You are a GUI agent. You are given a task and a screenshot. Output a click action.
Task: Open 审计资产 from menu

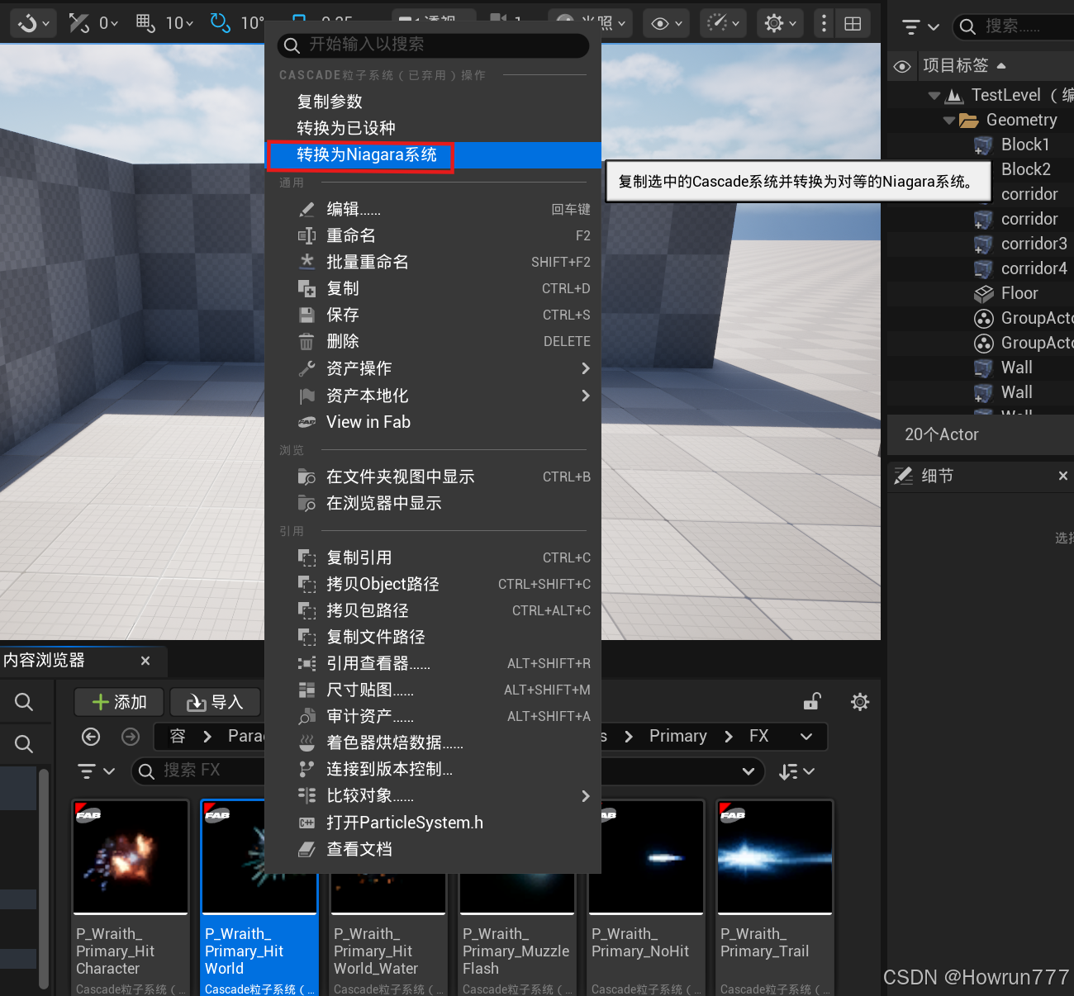coord(370,716)
